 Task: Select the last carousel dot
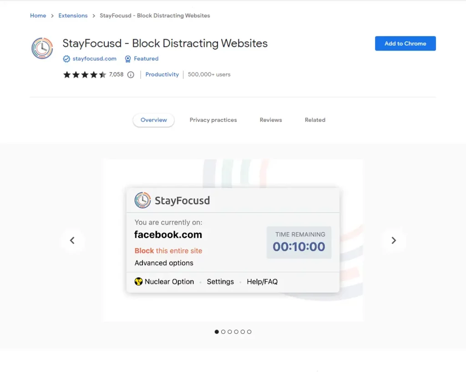[249, 332]
